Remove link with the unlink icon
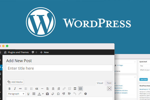 69,88
